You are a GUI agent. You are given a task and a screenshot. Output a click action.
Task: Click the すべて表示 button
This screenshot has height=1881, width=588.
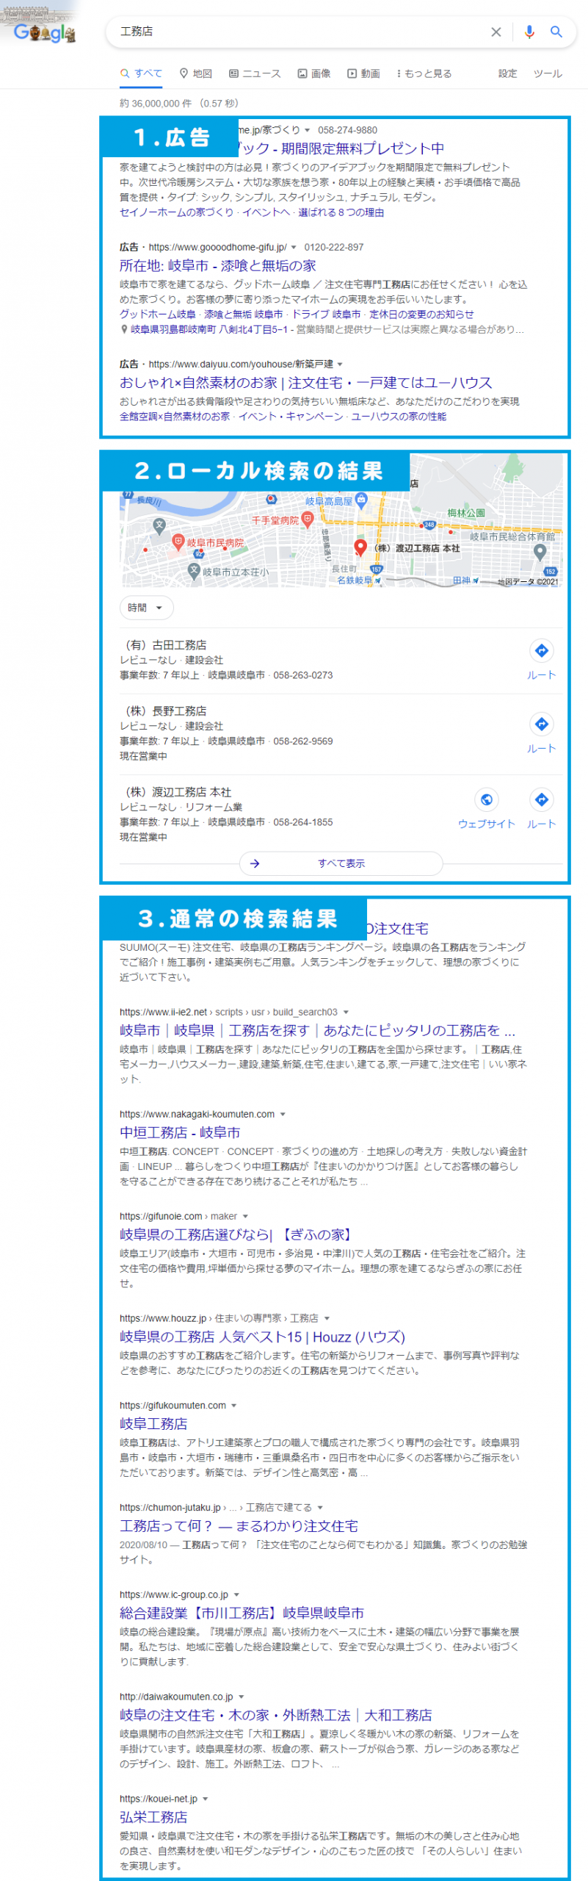341,863
